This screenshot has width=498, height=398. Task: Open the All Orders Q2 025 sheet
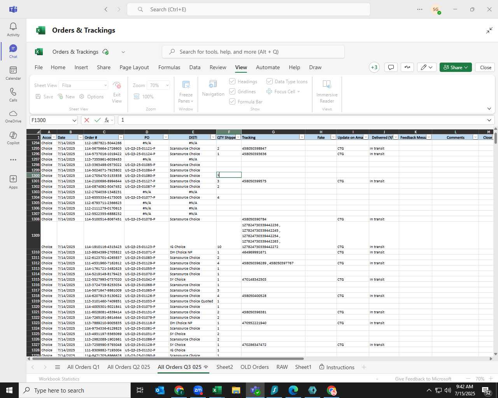coord(128,367)
